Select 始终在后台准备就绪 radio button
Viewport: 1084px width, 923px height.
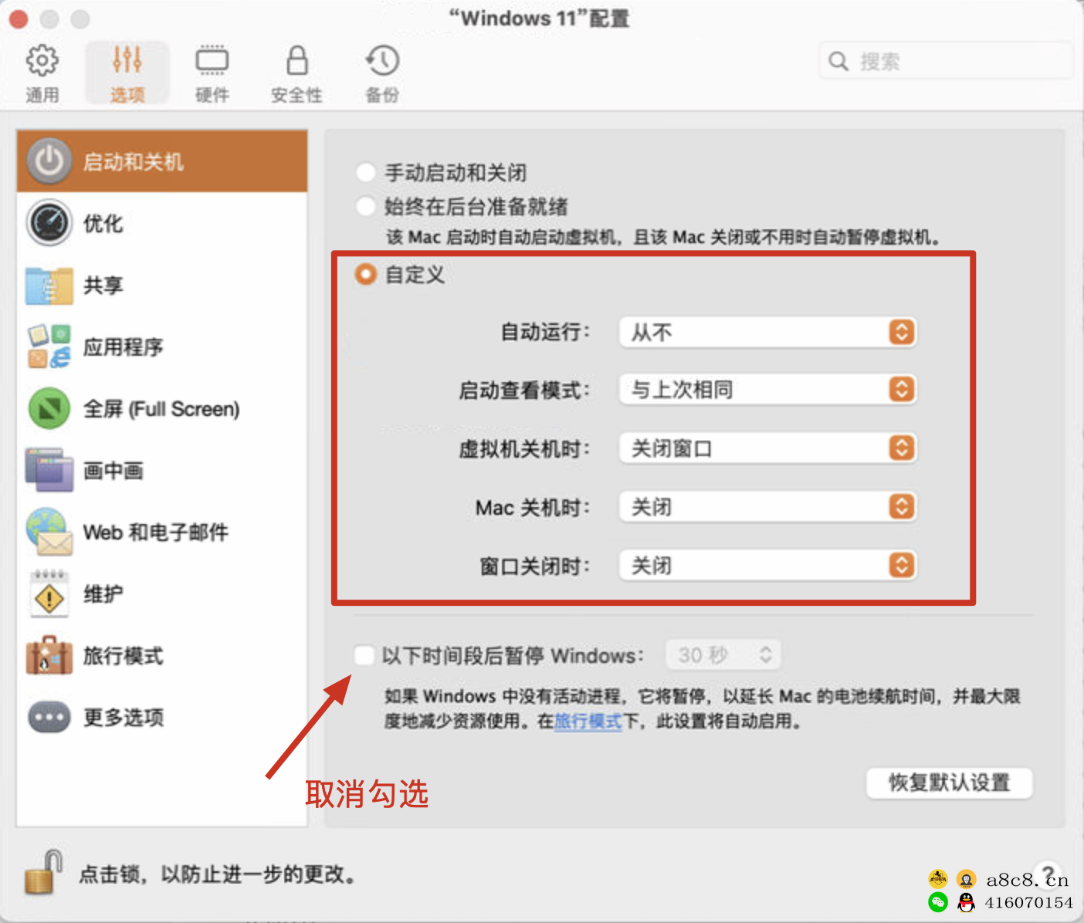[x=365, y=206]
